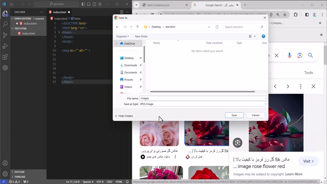Open the Extensions view in VS Code
The image size is (327, 184).
pos(5,57)
